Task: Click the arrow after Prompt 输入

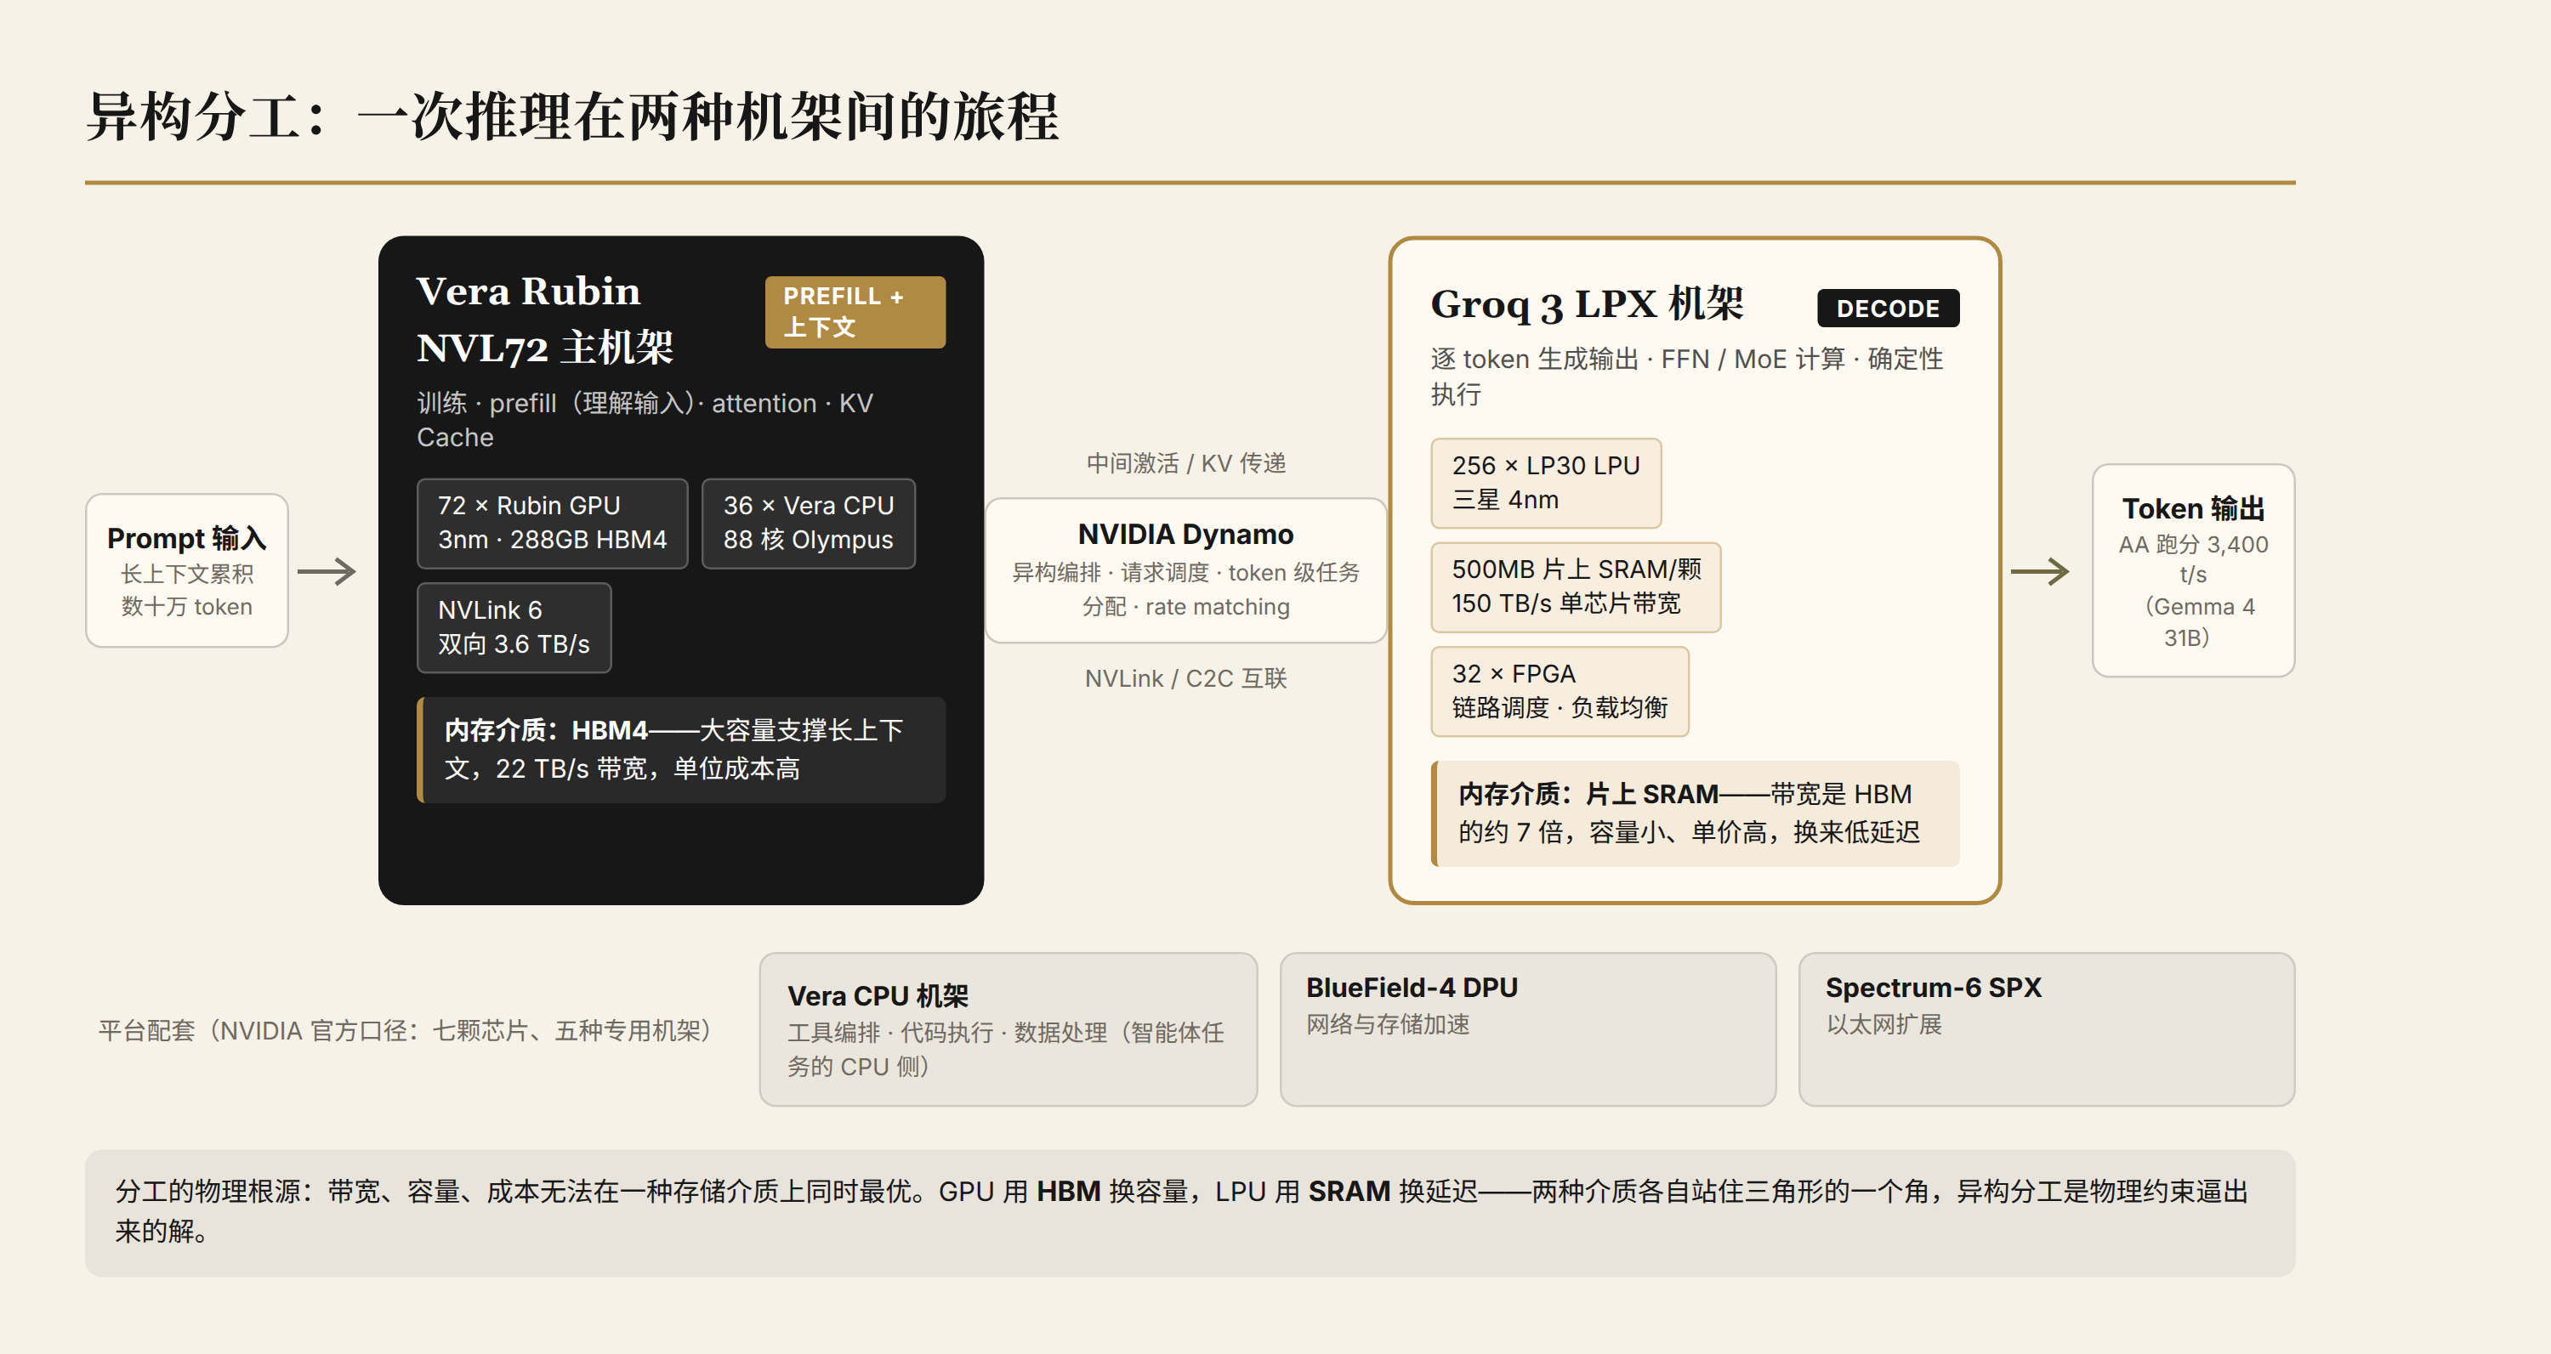Action: (327, 571)
